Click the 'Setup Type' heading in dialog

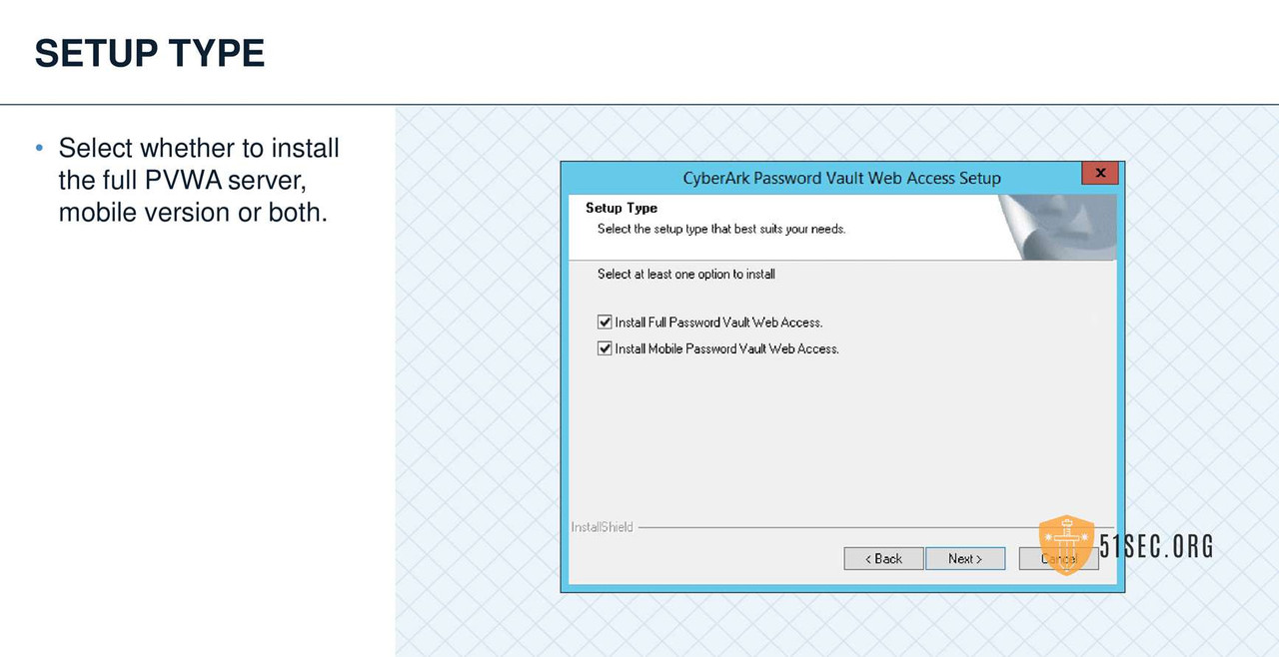tap(622, 208)
